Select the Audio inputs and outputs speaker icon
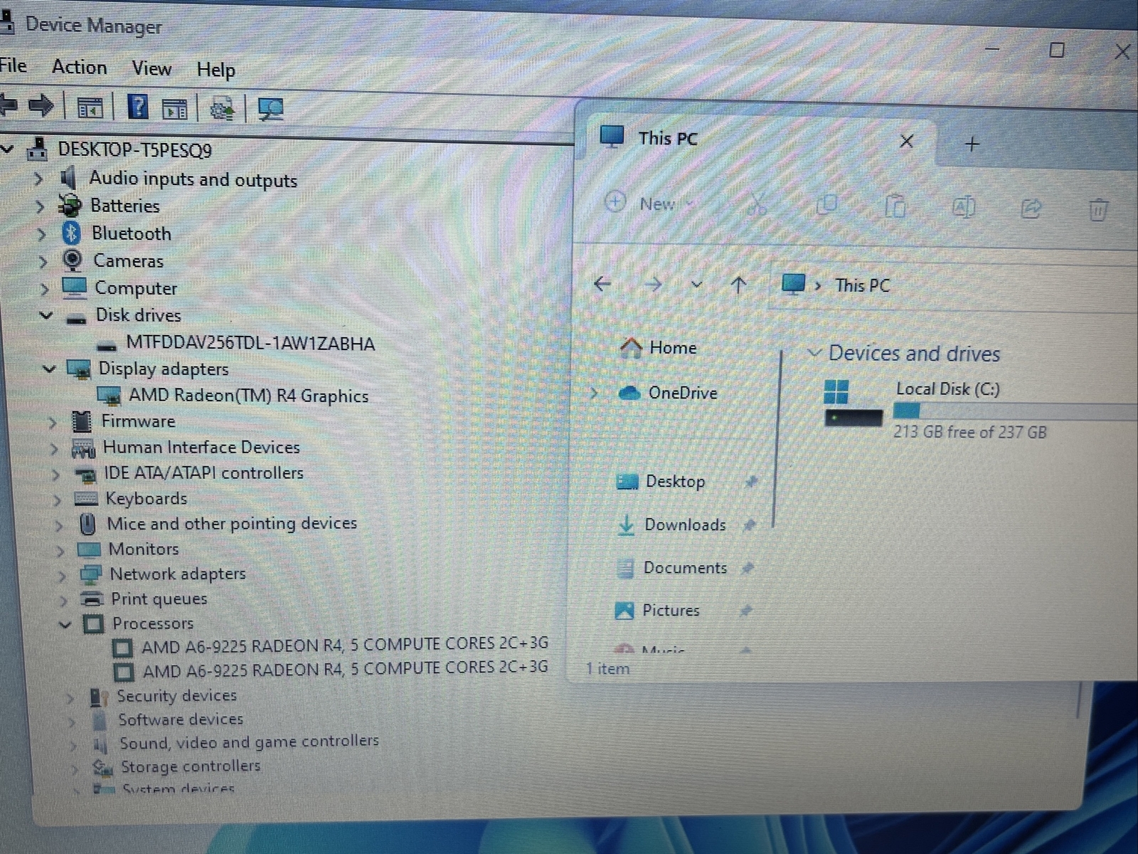 [x=68, y=178]
